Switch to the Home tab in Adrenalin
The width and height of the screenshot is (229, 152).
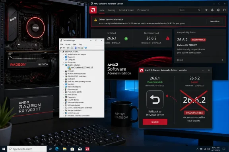coord(102,10)
